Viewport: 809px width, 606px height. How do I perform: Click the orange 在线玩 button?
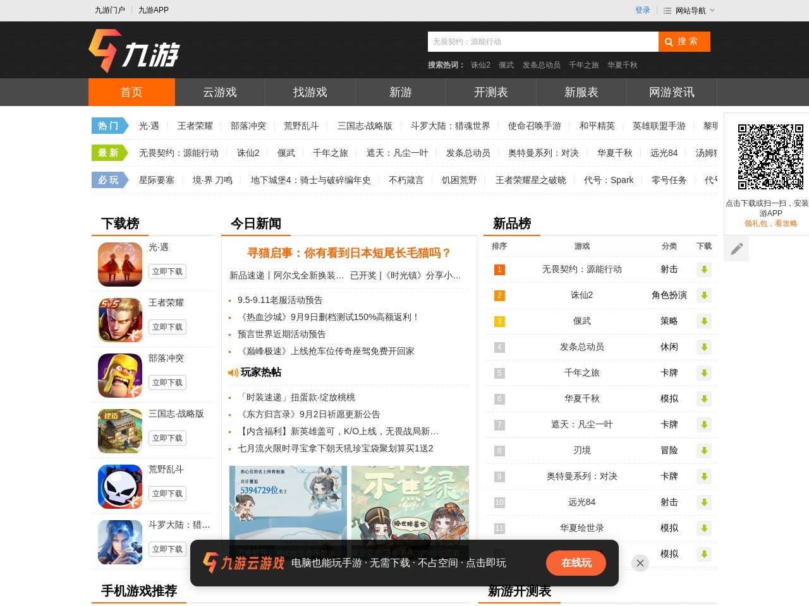pos(576,563)
